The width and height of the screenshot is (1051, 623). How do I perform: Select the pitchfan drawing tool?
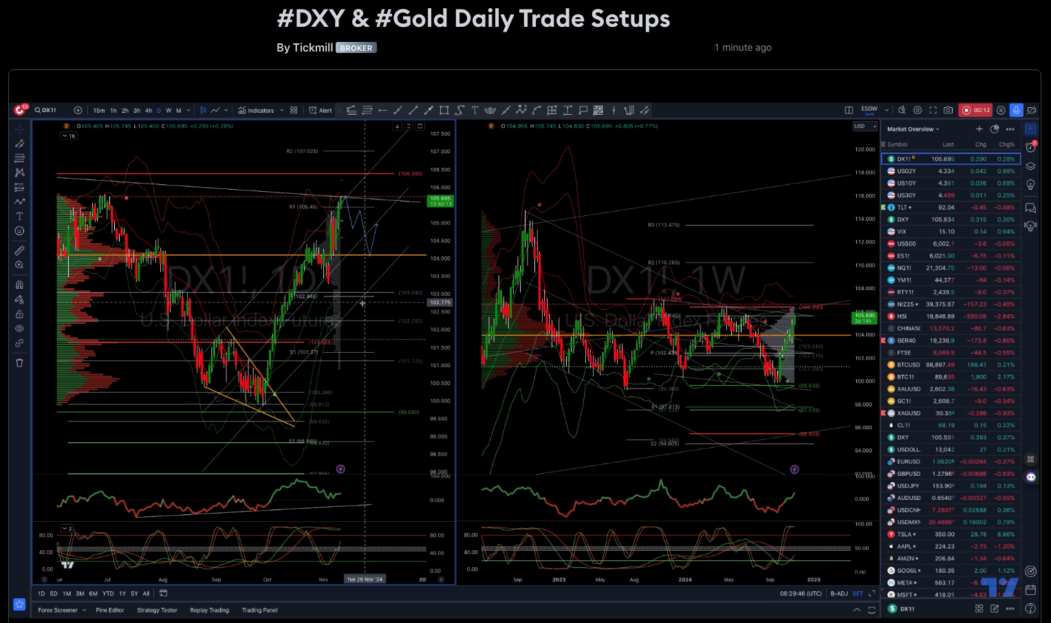point(490,110)
